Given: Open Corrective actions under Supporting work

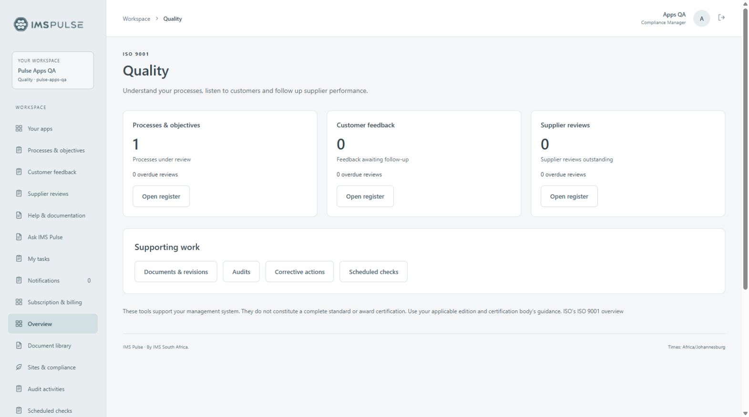Looking at the screenshot, I should pyautogui.click(x=299, y=271).
